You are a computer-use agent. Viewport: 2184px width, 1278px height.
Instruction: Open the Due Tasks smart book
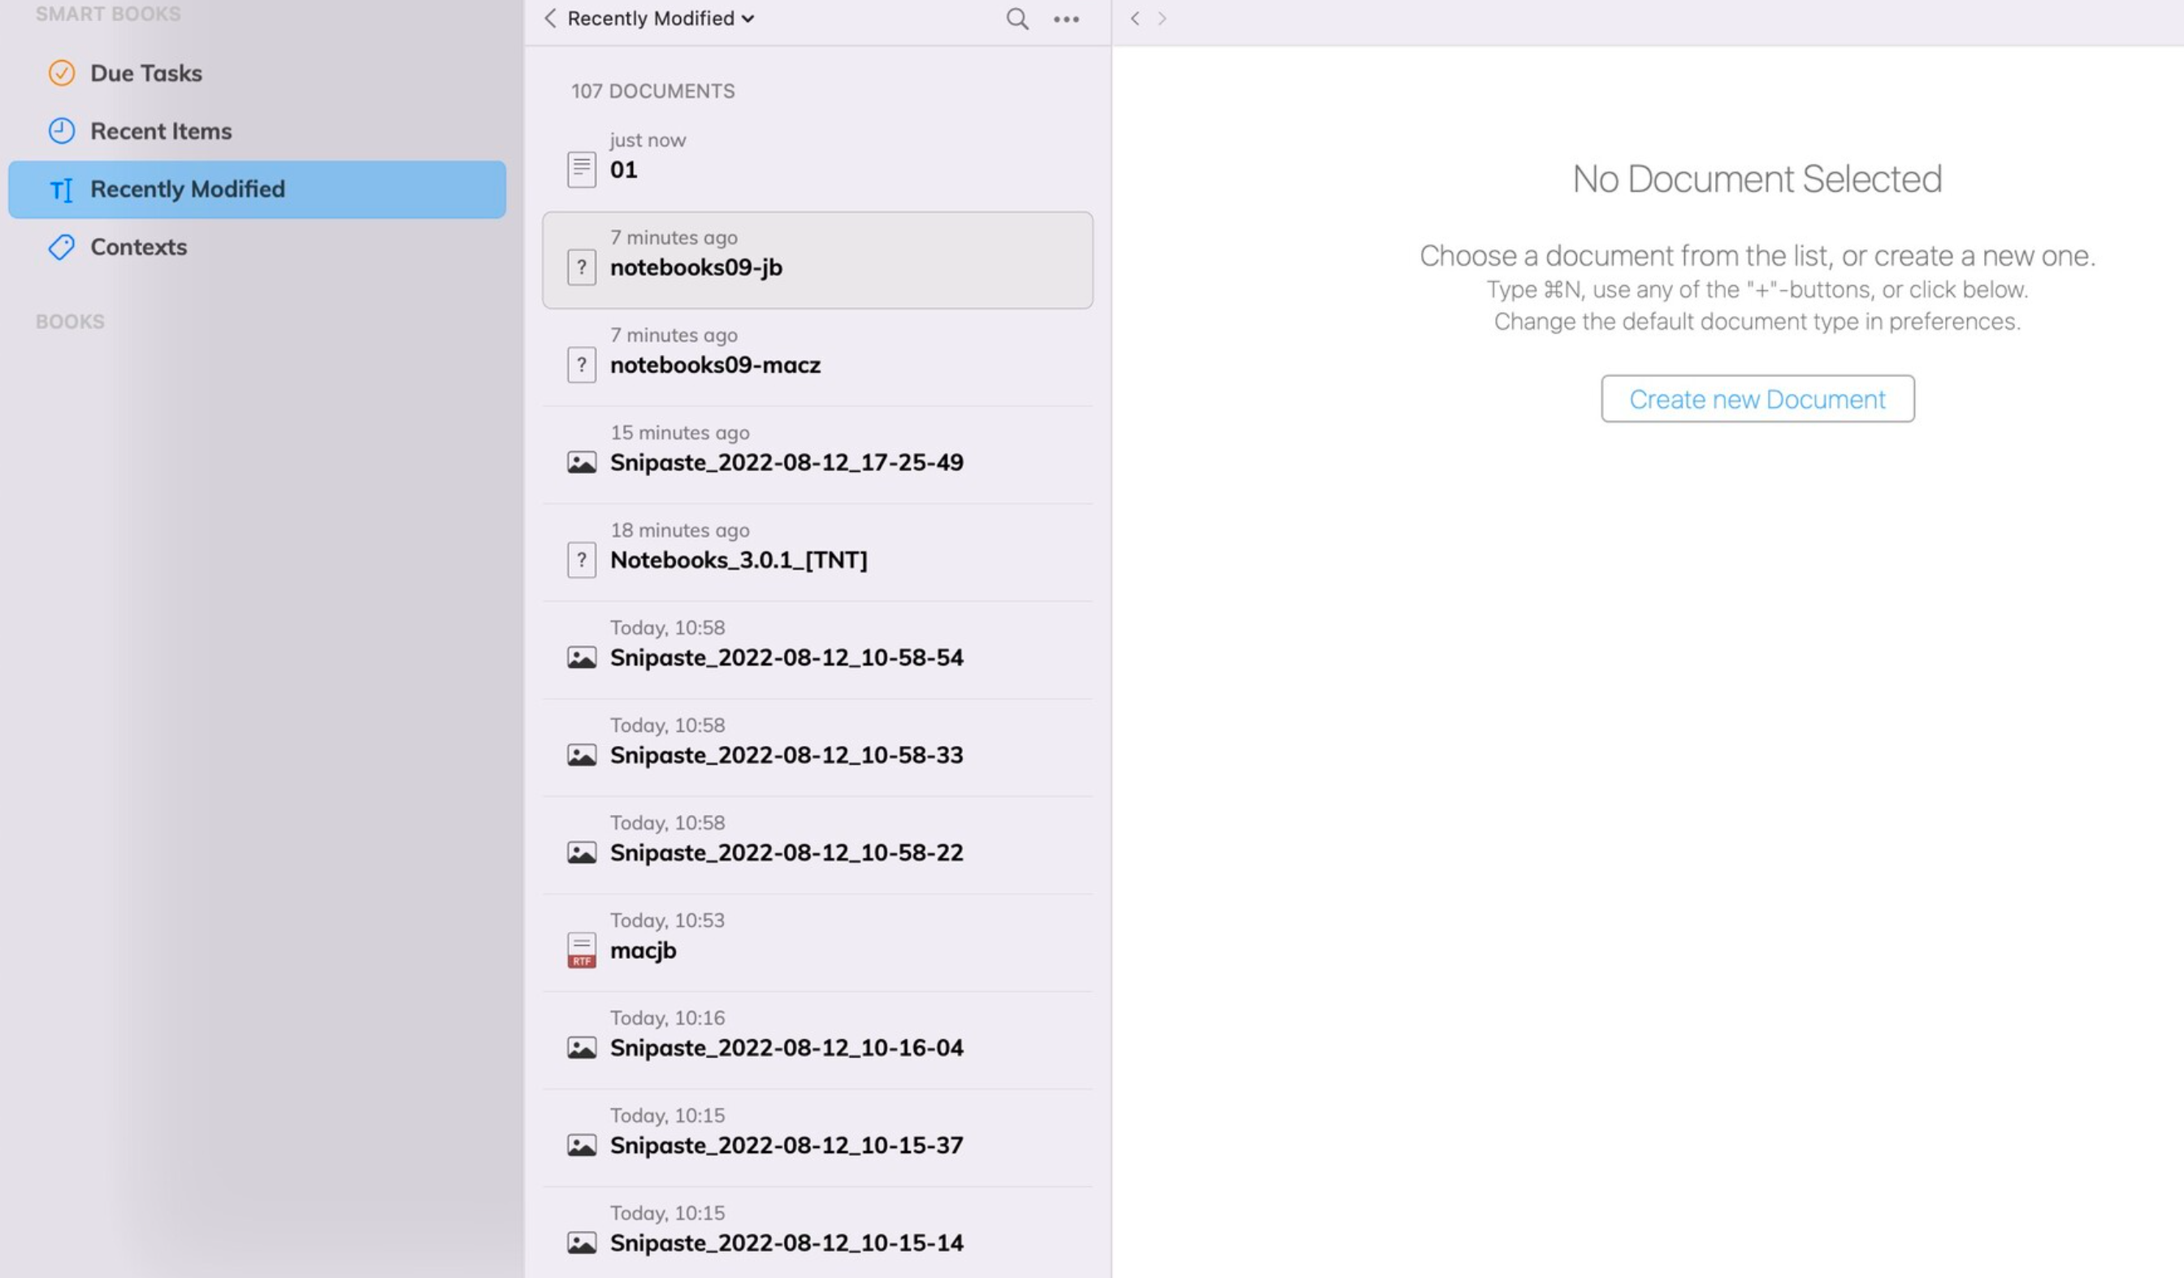point(257,73)
